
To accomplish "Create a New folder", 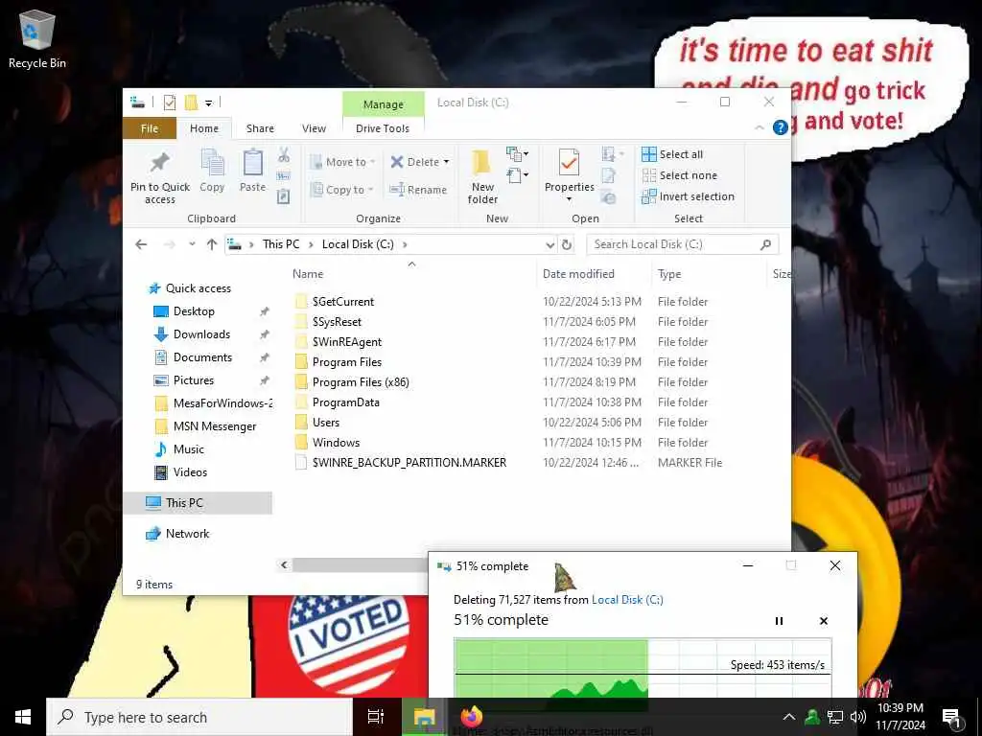I will coord(482,177).
